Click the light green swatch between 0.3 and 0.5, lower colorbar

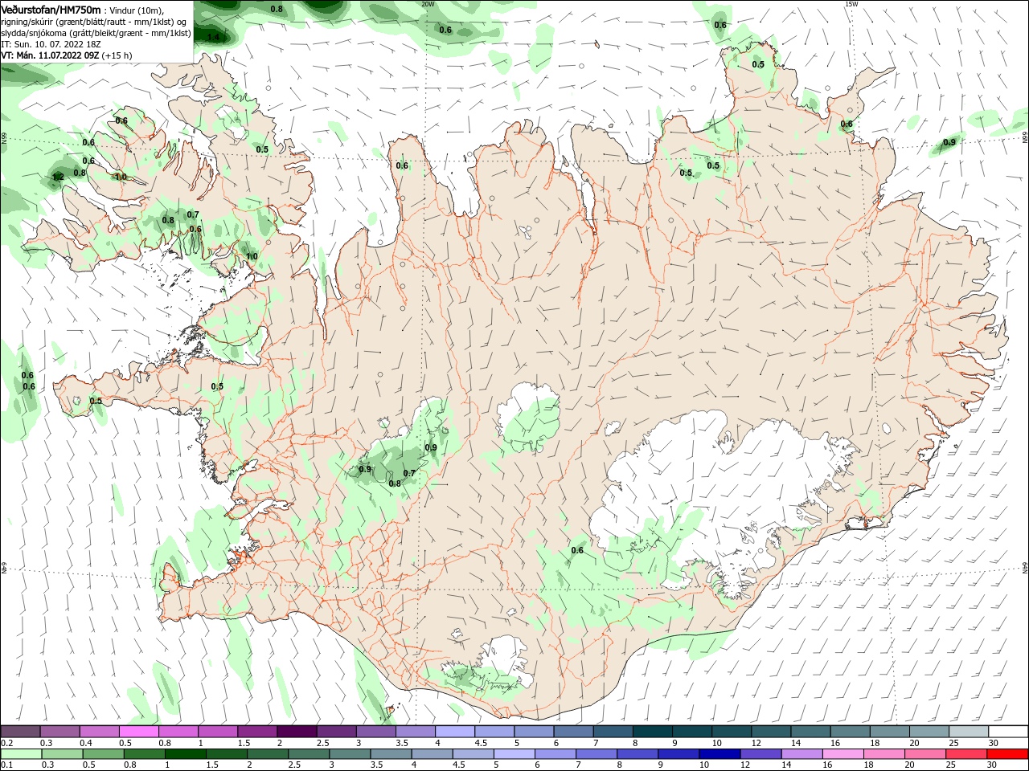coord(62,754)
